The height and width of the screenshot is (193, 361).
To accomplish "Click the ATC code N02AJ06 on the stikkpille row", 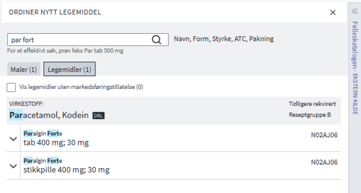I will coord(324,162).
